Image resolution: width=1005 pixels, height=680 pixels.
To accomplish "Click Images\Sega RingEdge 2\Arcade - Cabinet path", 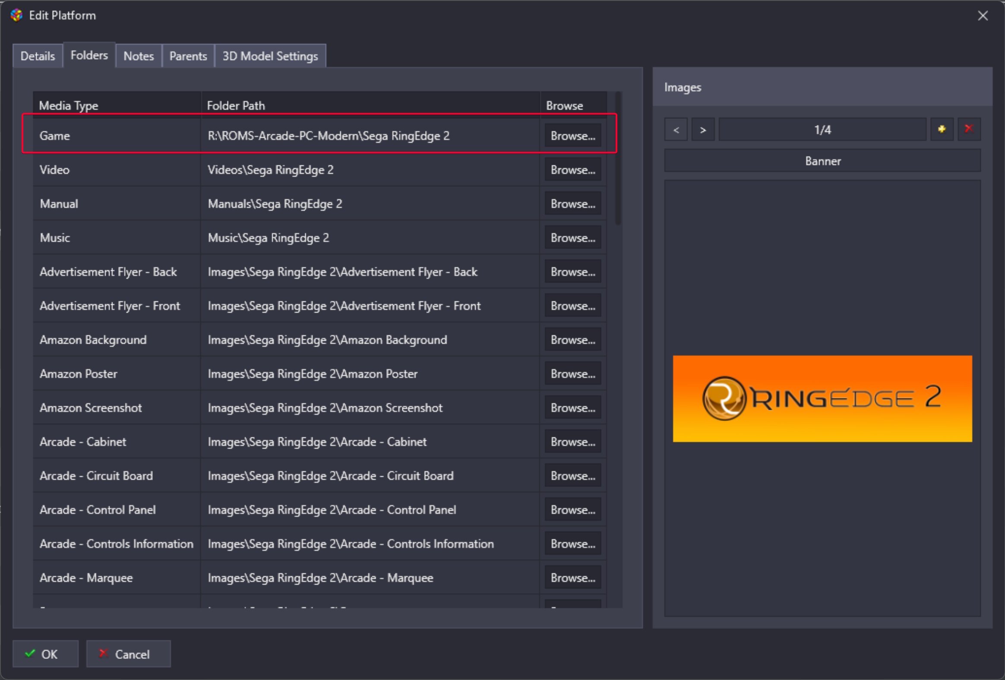I will (x=317, y=442).
